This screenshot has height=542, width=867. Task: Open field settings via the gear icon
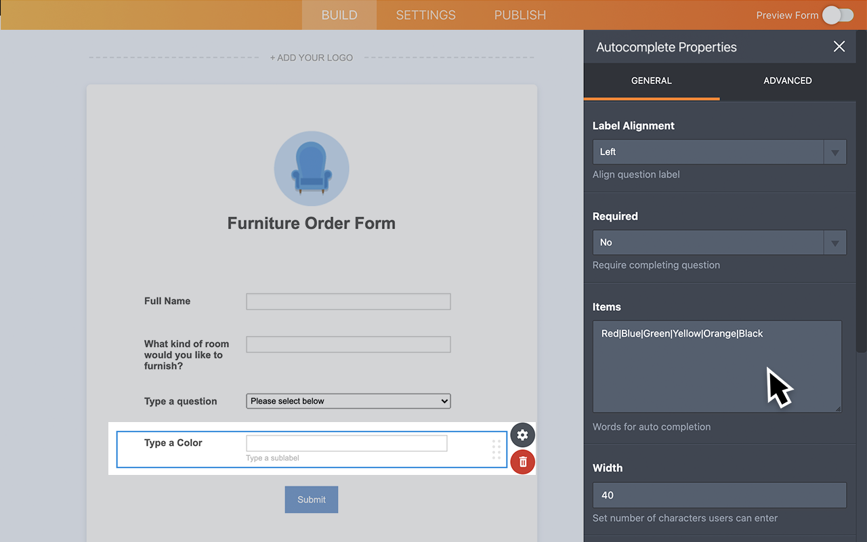pos(522,434)
